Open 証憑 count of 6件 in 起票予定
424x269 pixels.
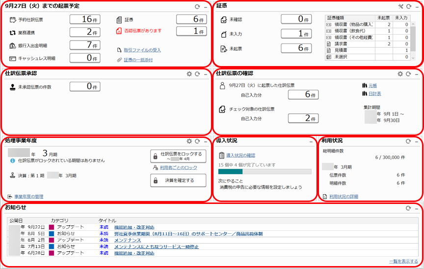tap(191, 20)
